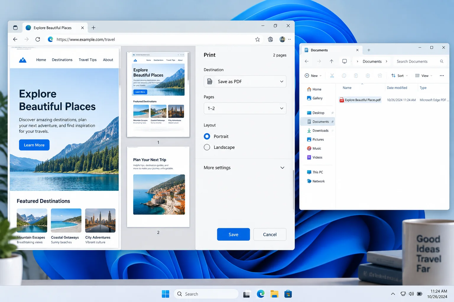Click the Save button in print dialog
The image size is (454, 302).
point(233,234)
